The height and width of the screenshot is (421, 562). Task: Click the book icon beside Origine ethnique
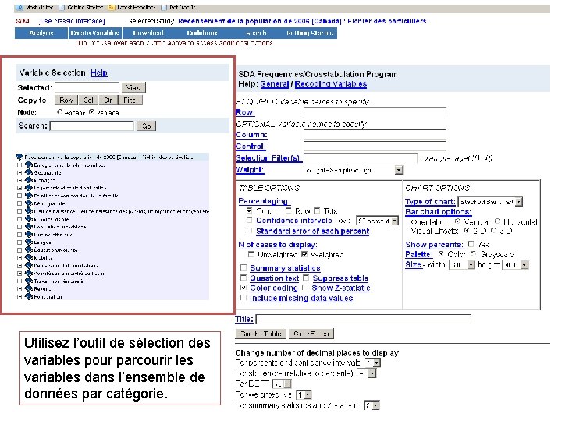click(x=29, y=235)
